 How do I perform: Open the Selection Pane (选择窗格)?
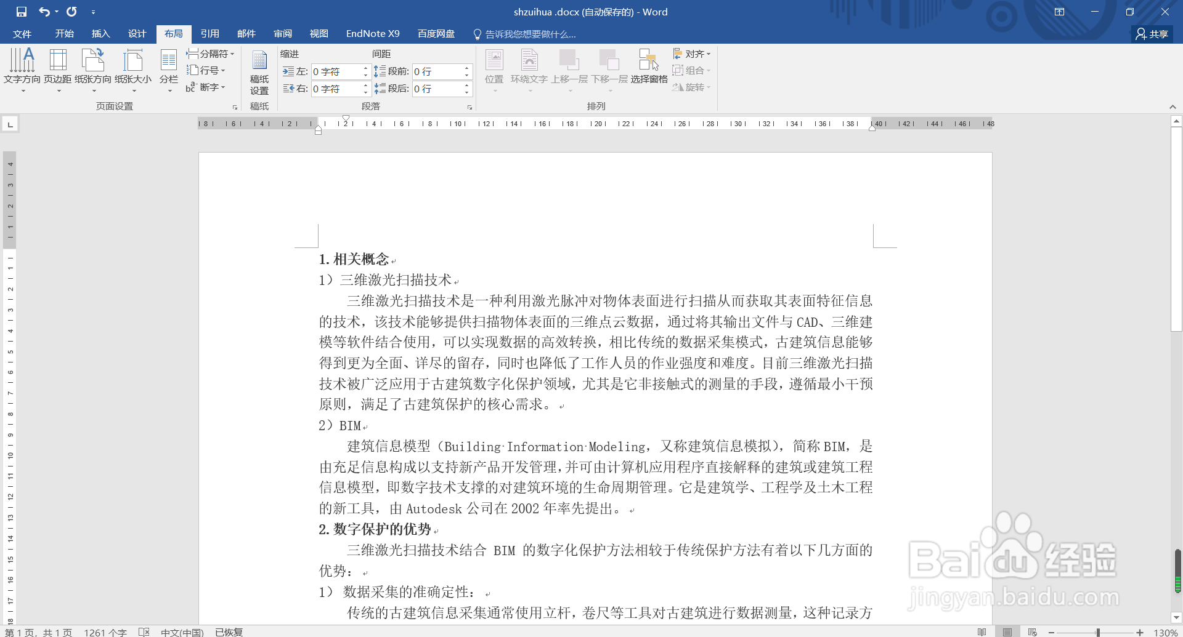[649, 66]
